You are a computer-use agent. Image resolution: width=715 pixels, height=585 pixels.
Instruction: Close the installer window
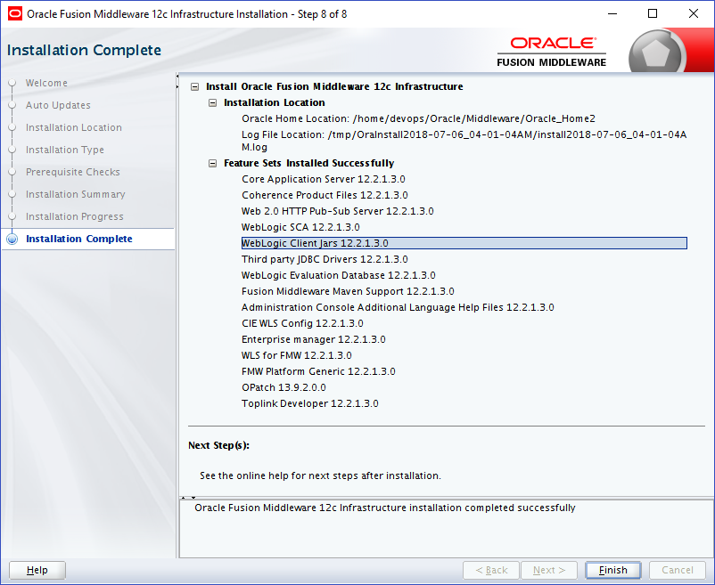pyautogui.click(x=693, y=13)
